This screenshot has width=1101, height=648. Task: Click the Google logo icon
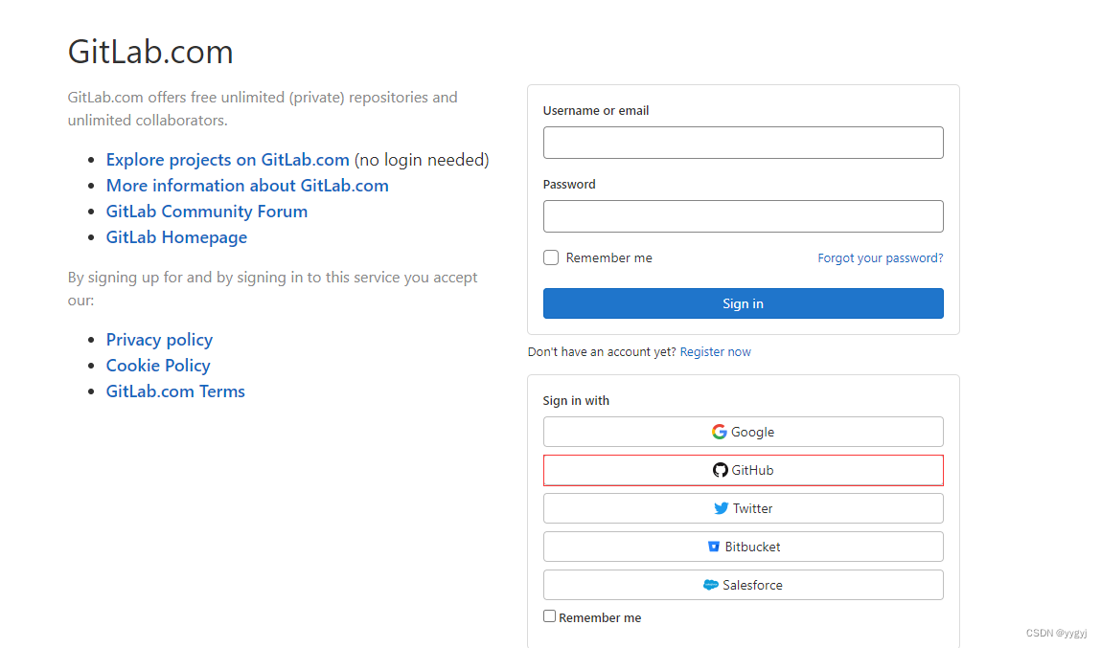point(719,432)
